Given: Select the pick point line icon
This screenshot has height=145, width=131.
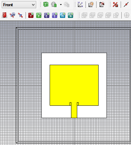Looking at the screenshot, I should tap(126, 4).
